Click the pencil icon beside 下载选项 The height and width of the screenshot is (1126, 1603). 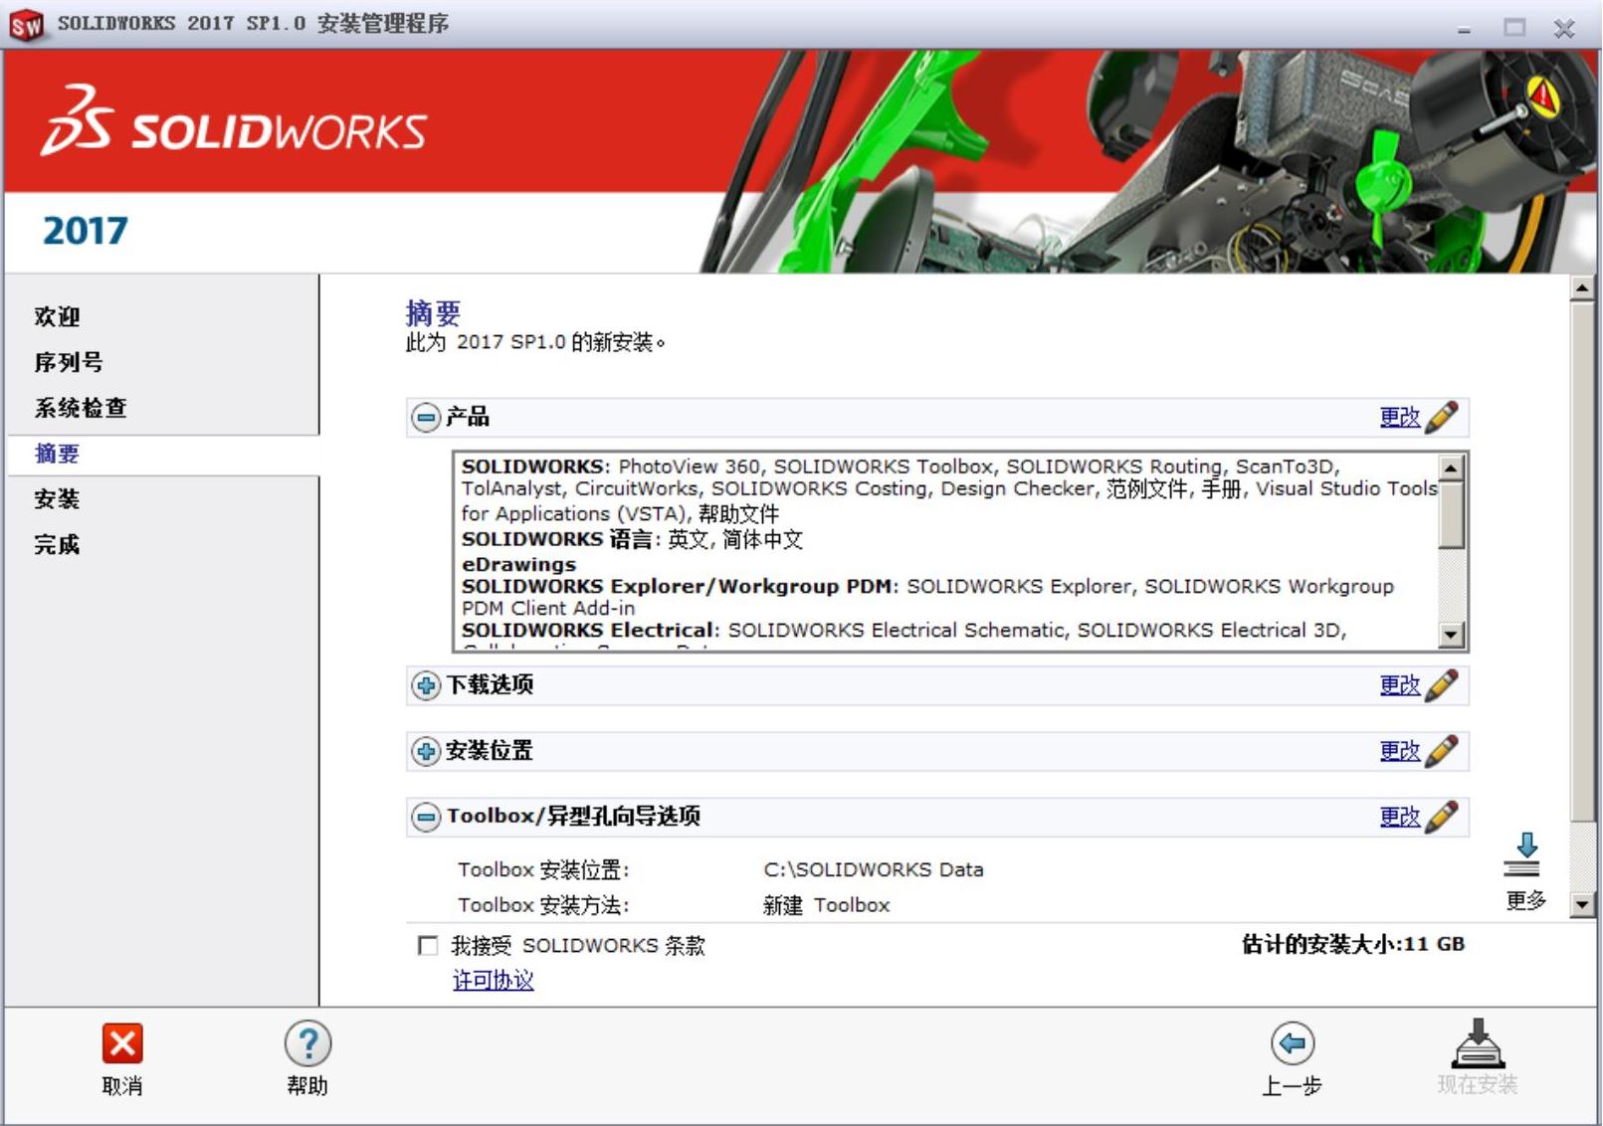pos(1442,685)
